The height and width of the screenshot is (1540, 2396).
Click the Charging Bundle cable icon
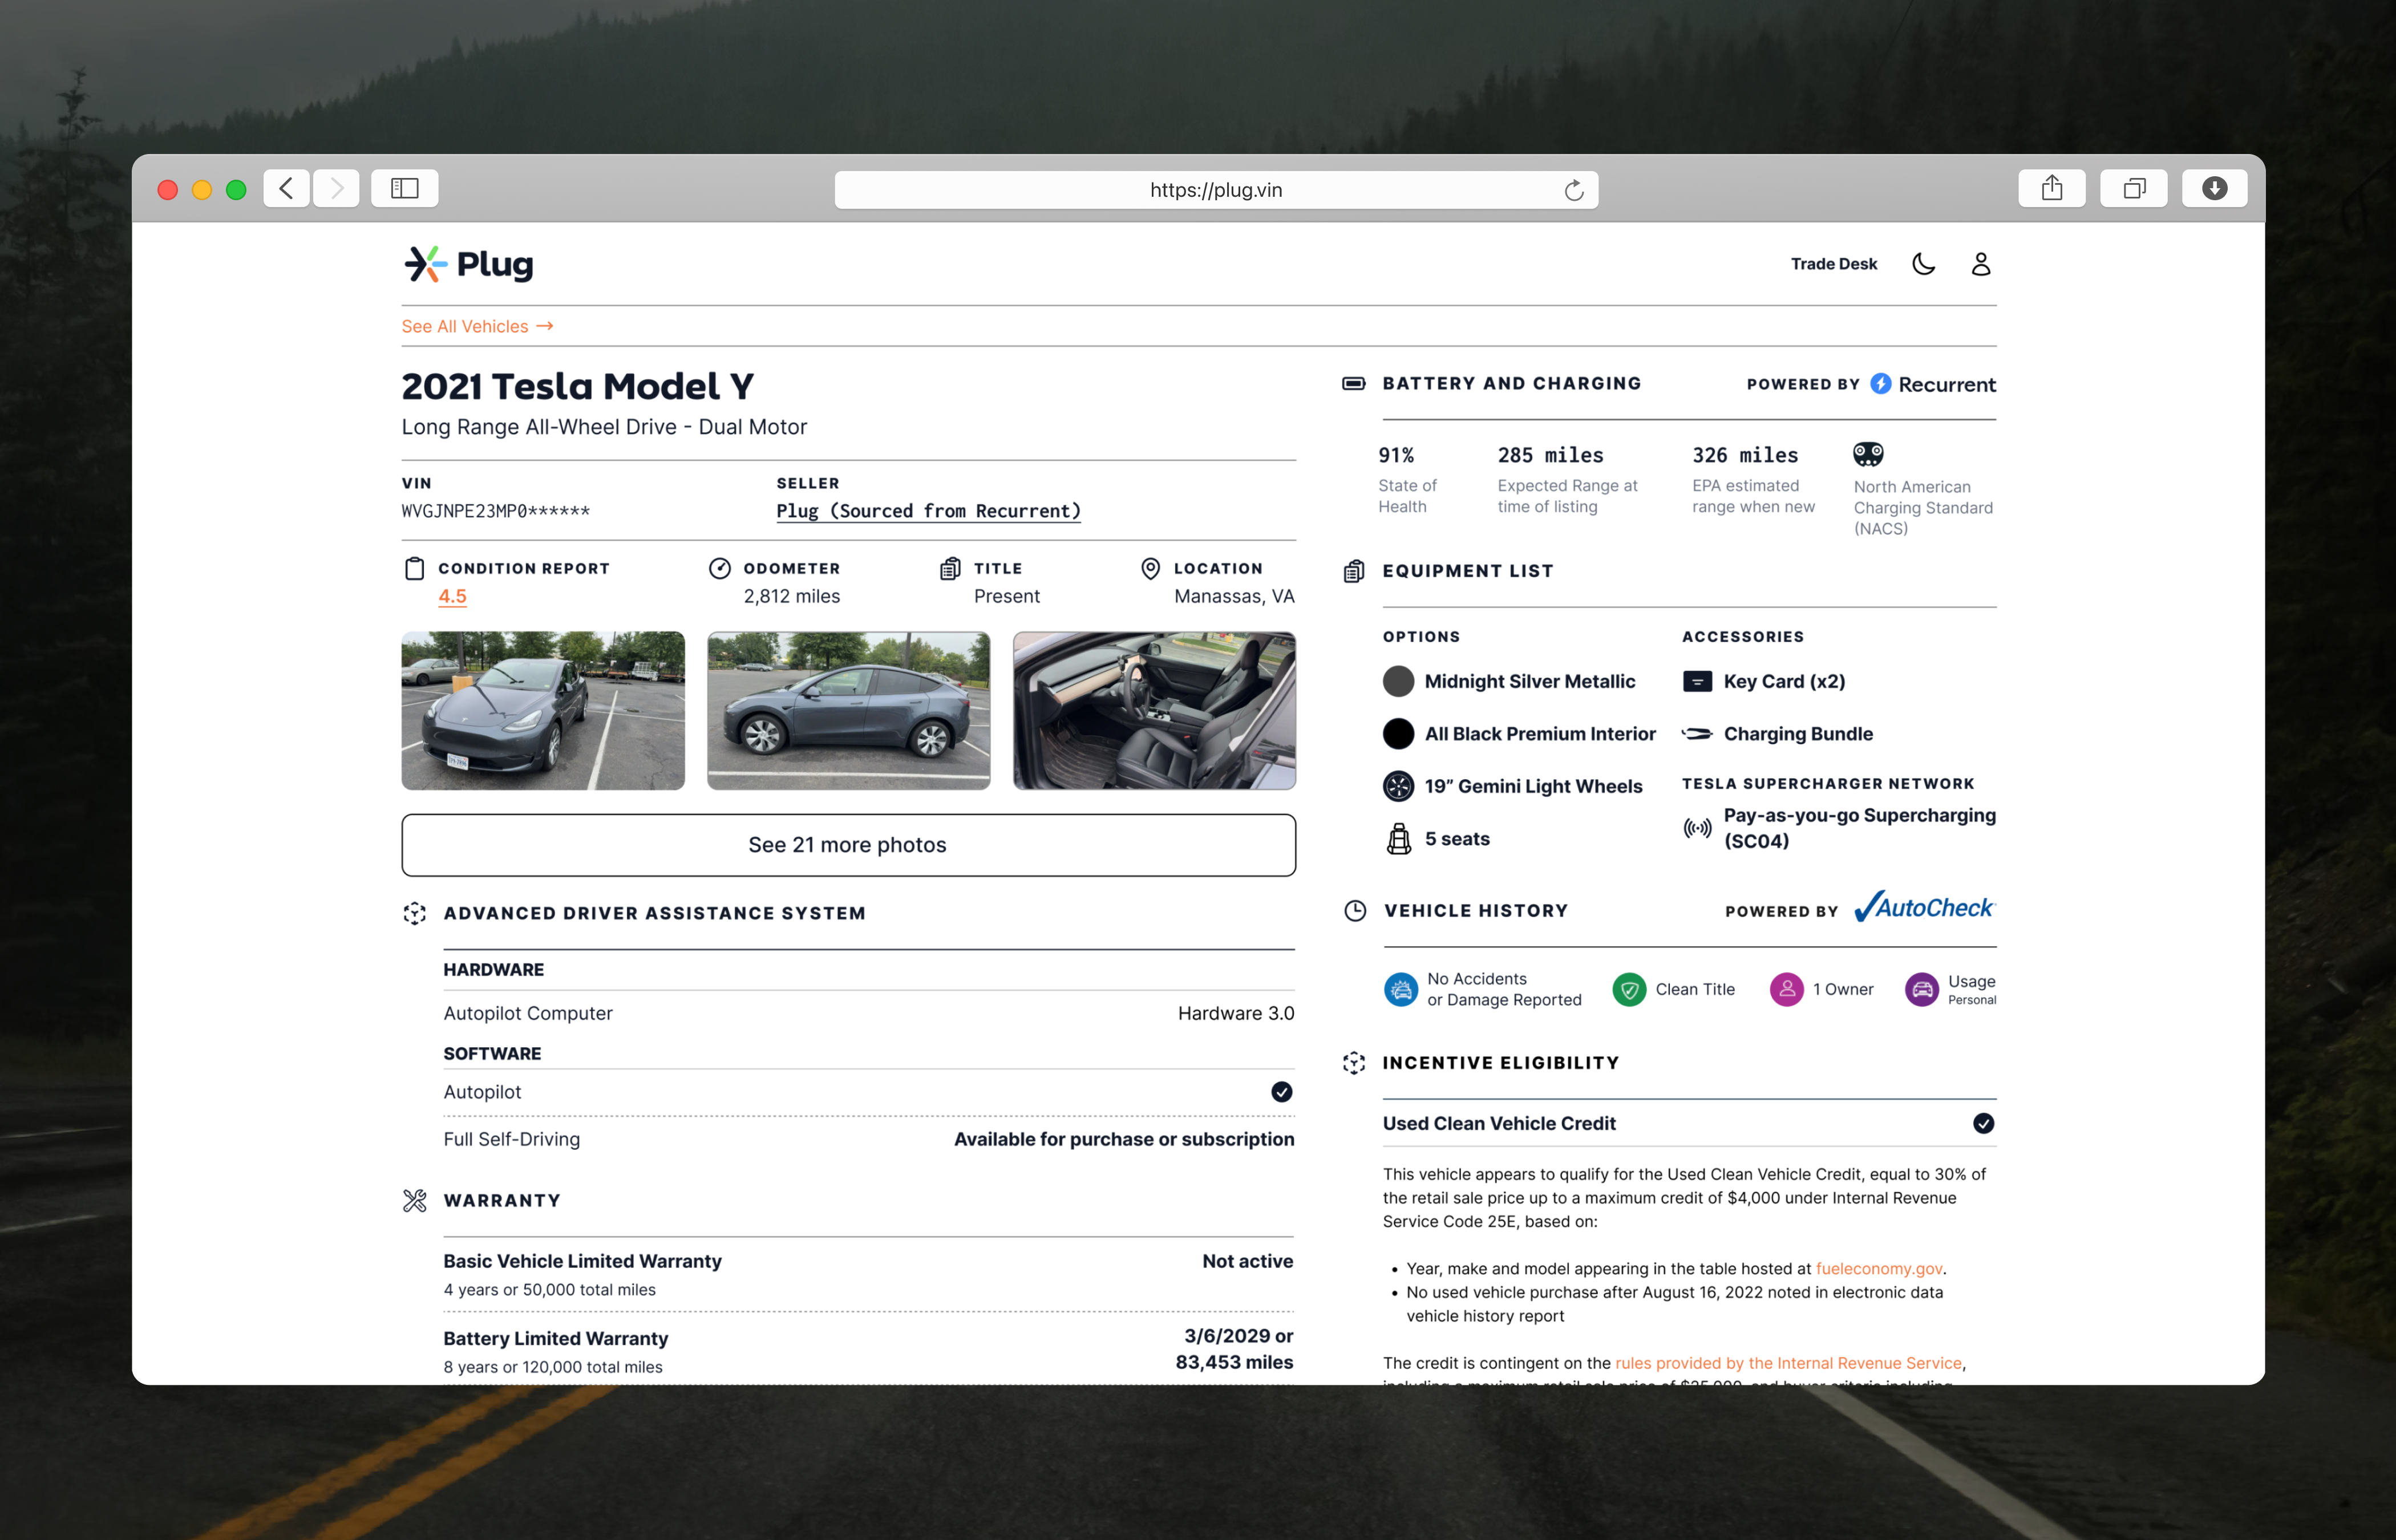point(1697,734)
